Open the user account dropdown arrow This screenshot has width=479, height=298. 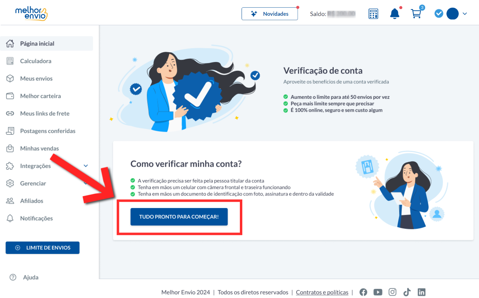[465, 14]
